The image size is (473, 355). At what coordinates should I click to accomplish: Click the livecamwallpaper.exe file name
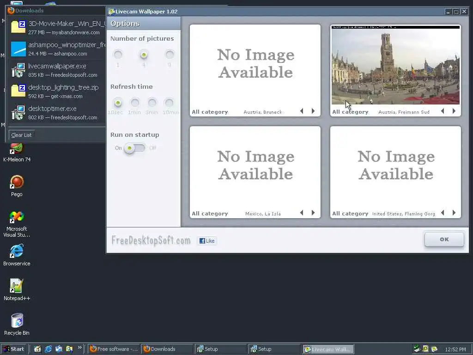tap(57, 66)
